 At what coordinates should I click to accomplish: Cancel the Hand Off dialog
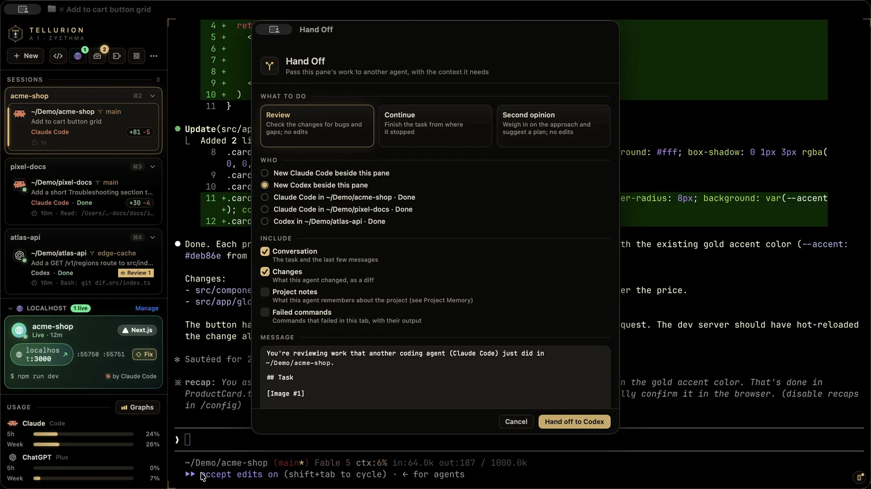tap(516, 422)
